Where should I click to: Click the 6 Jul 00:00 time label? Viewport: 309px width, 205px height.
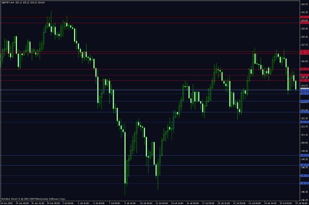[x=99, y=203]
